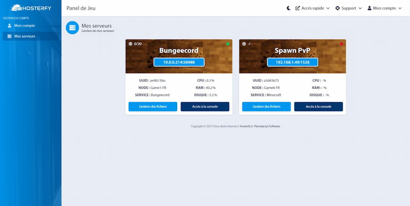Open the Mon compte top-right dropdown
This screenshot has height=206, width=410.
click(384, 8)
